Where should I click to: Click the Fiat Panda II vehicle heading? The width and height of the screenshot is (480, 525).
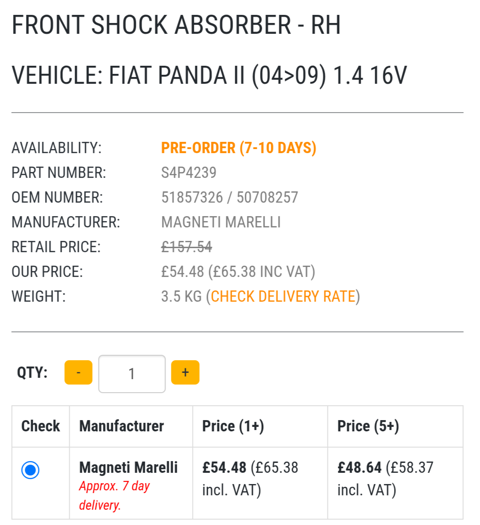[x=209, y=75]
